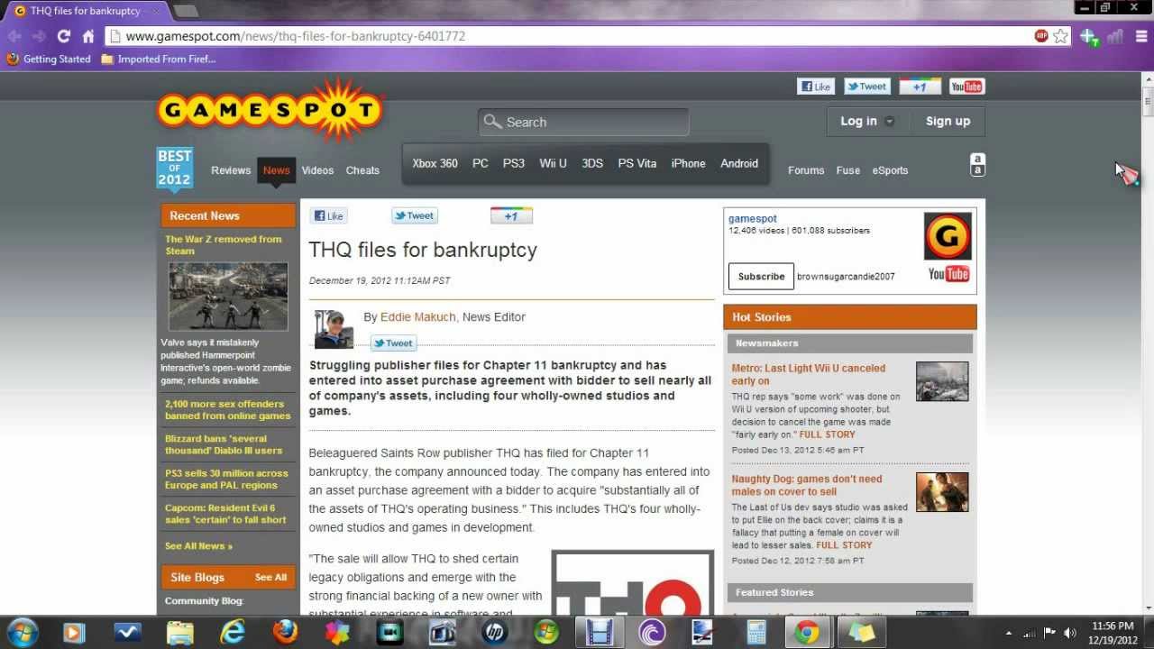Click header Google +1 button
Image resolution: width=1154 pixels, height=649 pixels.
[920, 87]
